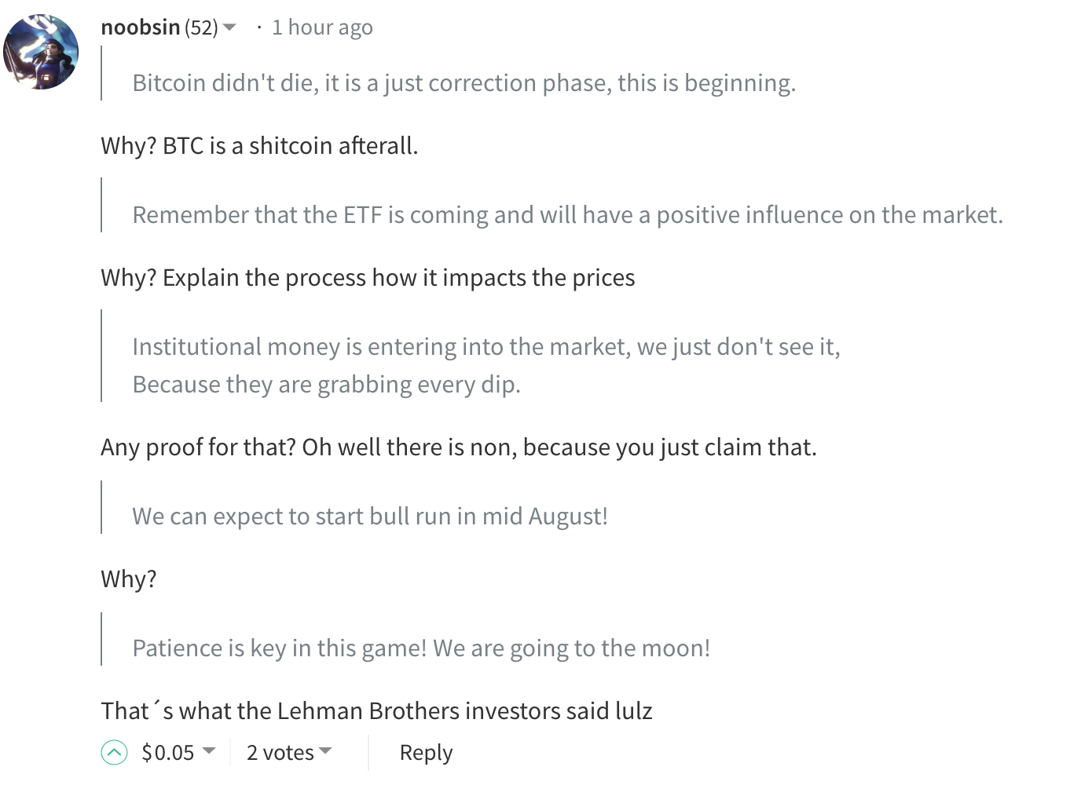The image size is (1081, 796).
Task: Click the quoted text about the ETF coming
Action: point(567,214)
